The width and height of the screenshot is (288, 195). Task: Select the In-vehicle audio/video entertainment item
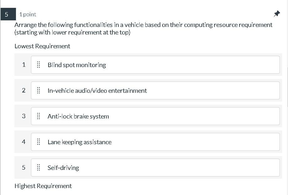[x=155, y=91]
